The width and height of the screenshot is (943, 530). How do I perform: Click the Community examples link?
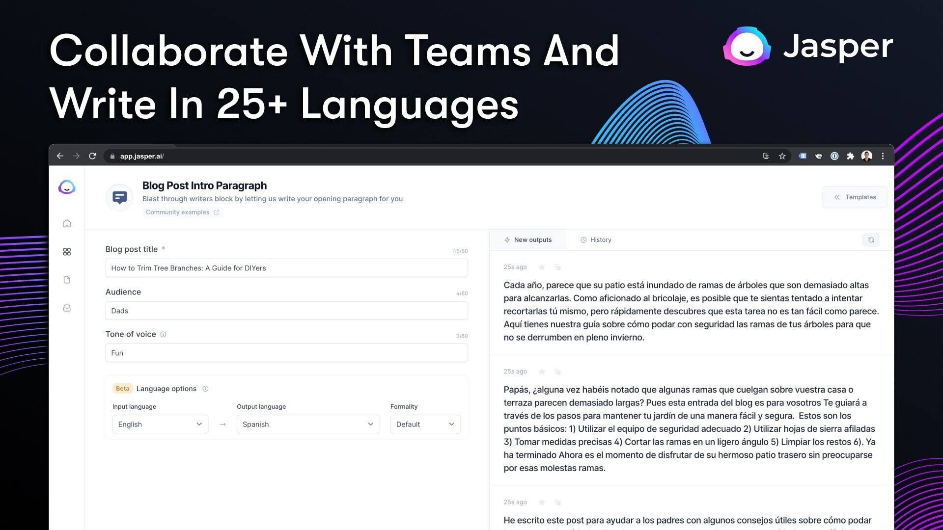point(182,212)
